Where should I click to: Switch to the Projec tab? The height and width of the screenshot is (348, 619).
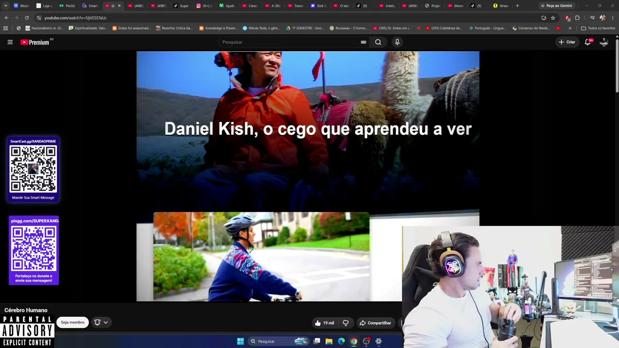433,6
